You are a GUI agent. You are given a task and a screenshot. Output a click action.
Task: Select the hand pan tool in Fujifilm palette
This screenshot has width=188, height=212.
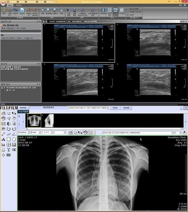[x=14, y=119]
